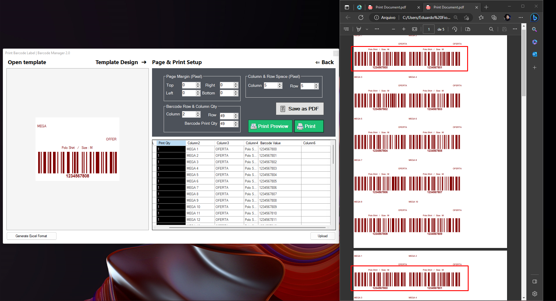556x301 pixels.
Task: Open Outlook in Edge sidebar
Action: [x=534, y=54]
